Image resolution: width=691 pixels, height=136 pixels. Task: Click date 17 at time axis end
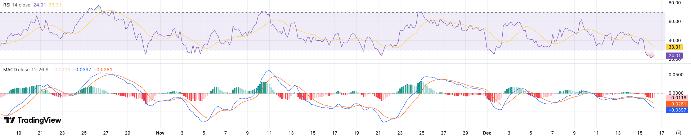point(661,133)
